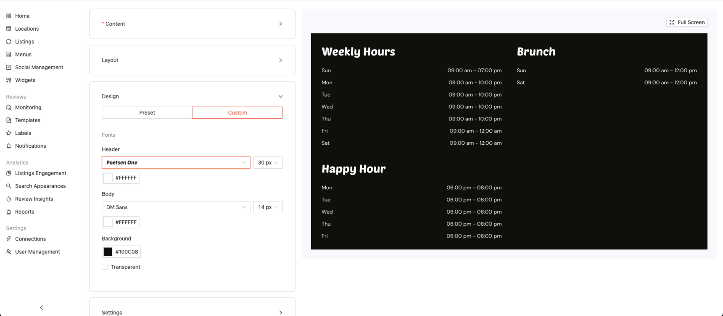
Task: Click the User Management people icon
Action: click(x=9, y=252)
